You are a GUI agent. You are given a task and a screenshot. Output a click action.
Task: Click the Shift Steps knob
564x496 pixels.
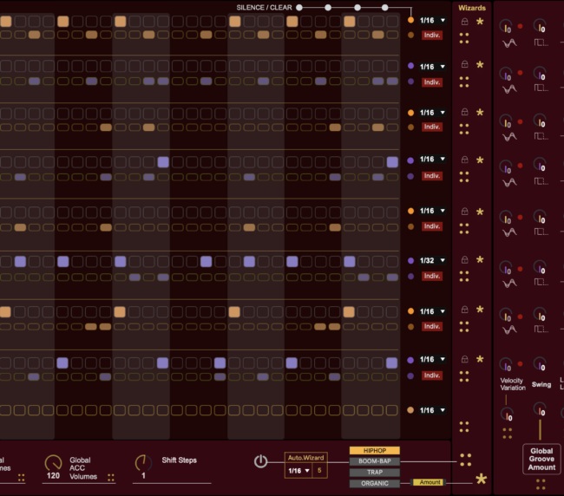143,462
